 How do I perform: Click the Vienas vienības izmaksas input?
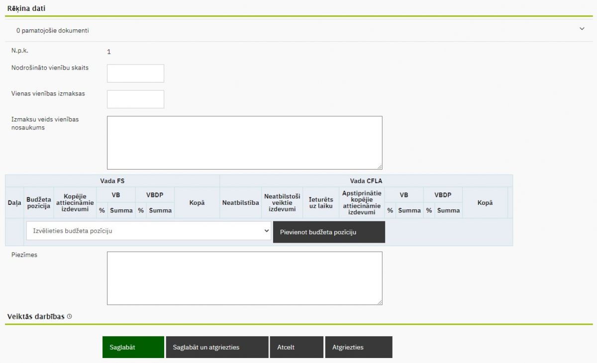point(135,99)
